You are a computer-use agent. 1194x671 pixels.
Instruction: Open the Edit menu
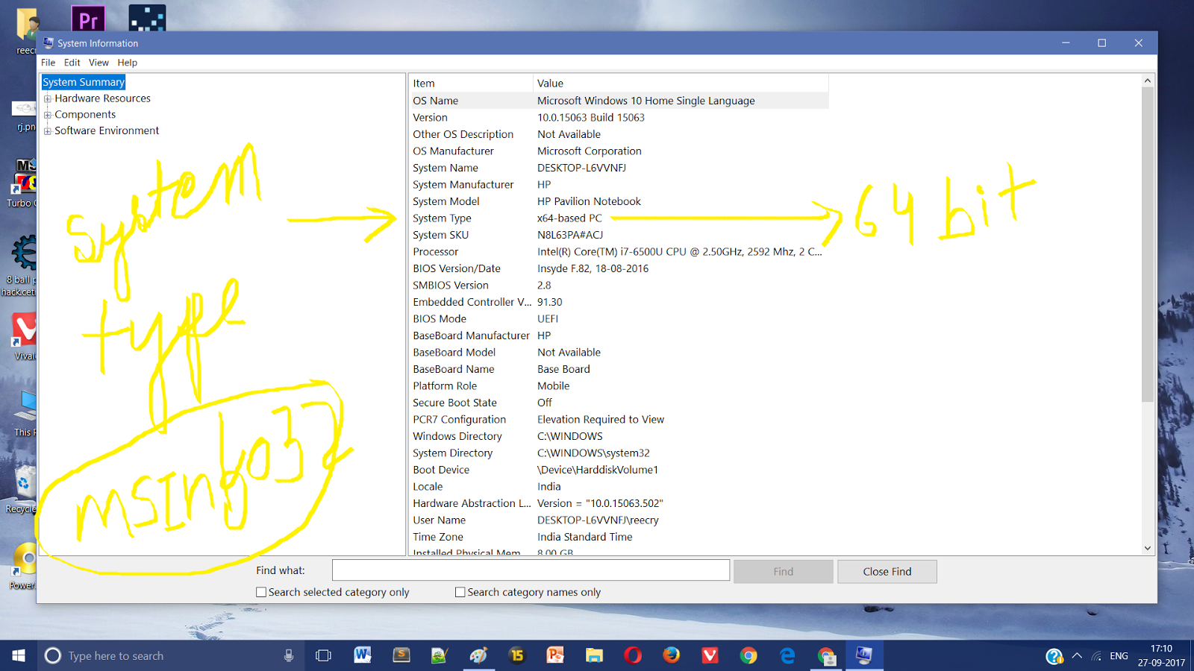pos(72,63)
